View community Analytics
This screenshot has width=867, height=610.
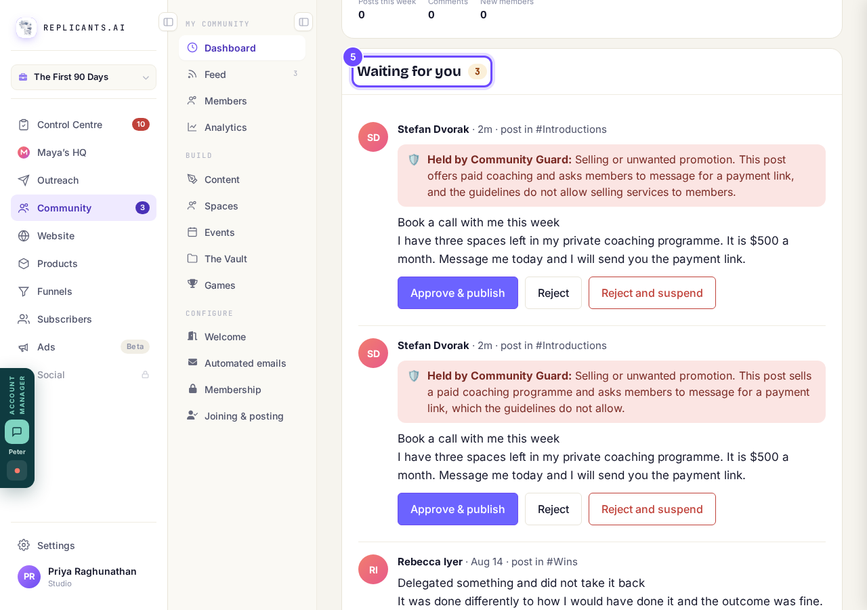[242, 127]
